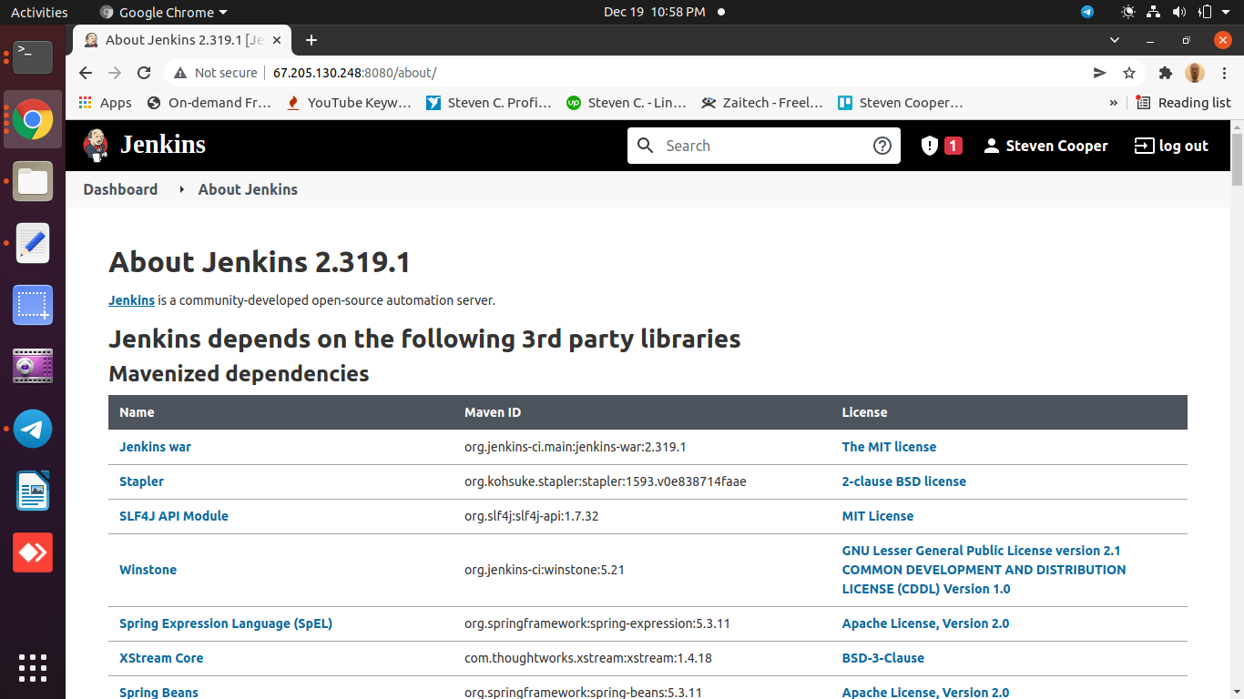Open the Jenkins war dependency link
The width and height of the screenshot is (1244, 699).
[x=155, y=447]
